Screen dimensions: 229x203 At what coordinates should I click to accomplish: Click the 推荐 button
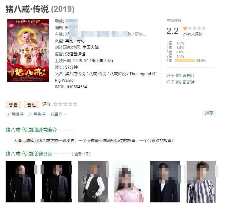pyautogui.click(x=209, y=113)
